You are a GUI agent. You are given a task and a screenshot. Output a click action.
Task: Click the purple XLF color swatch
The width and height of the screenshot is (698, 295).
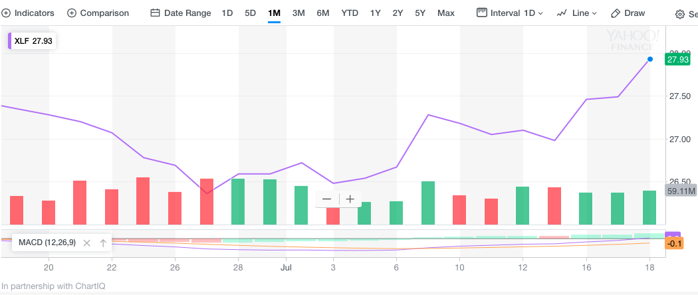9,41
